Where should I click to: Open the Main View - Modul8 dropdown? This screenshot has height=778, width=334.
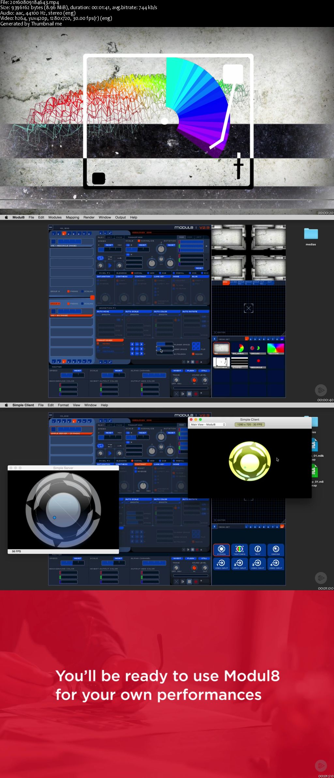pyautogui.click(x=208, y=424)
